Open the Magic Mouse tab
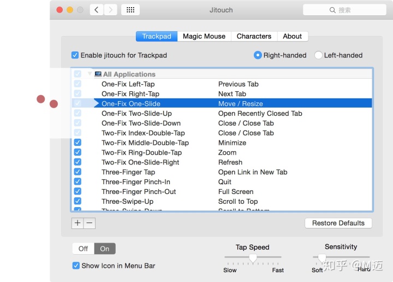This screenshot has height=282, width=393. 204,37
